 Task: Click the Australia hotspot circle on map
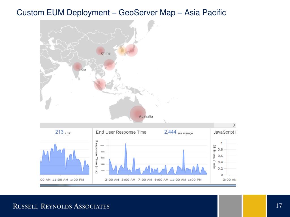click(x=138, y=114)
